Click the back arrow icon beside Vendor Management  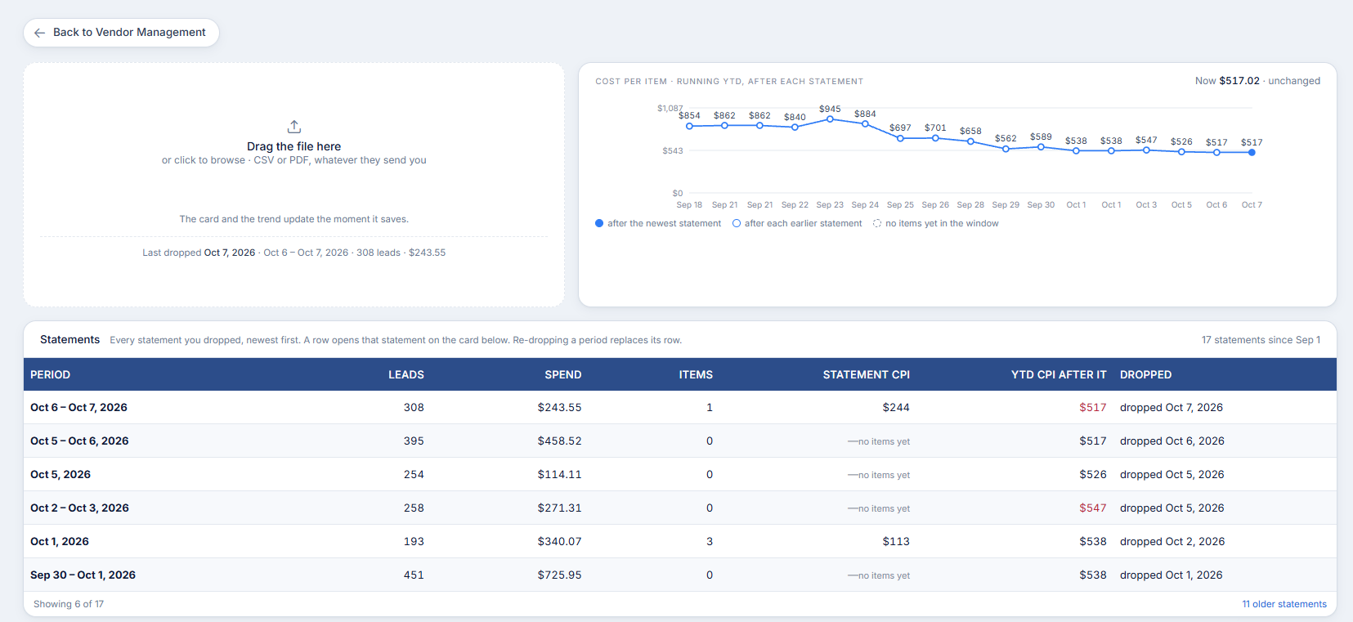click(x=39, y=33)
